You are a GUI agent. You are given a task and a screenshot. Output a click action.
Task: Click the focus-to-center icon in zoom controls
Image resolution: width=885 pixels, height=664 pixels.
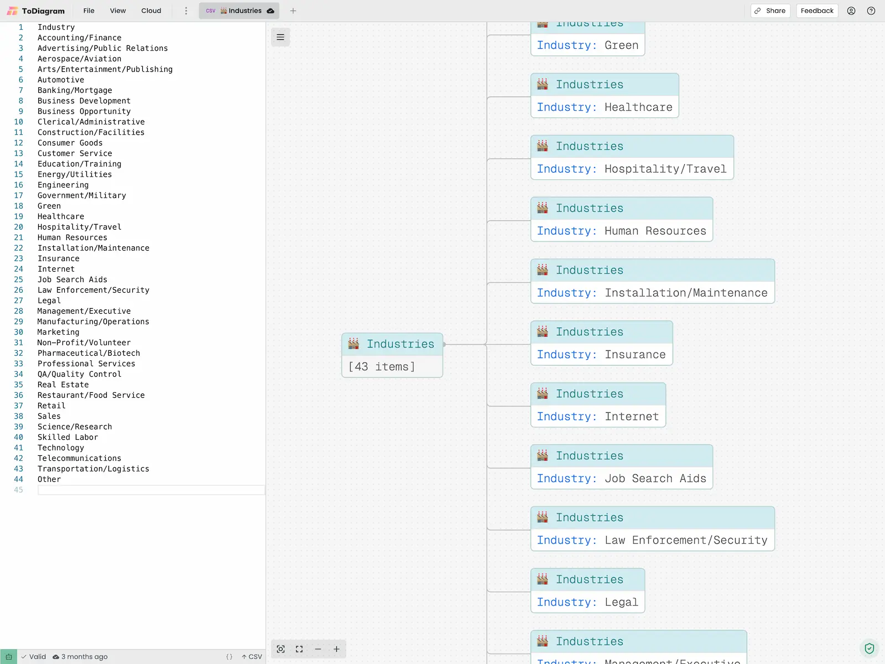tap(281, 649)
